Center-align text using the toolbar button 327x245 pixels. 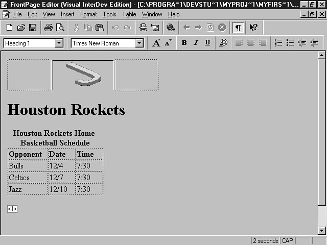[x=251, y=43]
